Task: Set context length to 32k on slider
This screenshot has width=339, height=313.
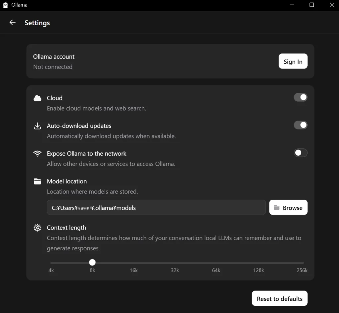Action: pos(175,263)
